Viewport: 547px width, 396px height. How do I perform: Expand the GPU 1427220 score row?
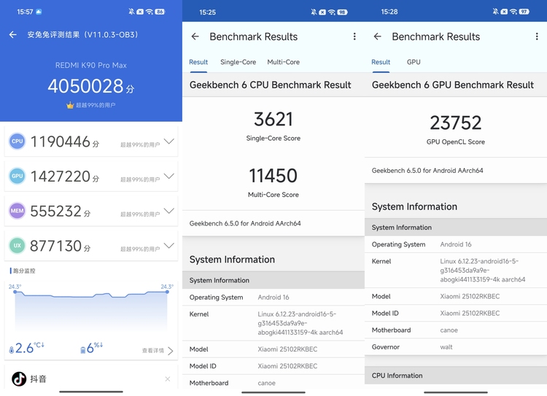coord(169,176)
